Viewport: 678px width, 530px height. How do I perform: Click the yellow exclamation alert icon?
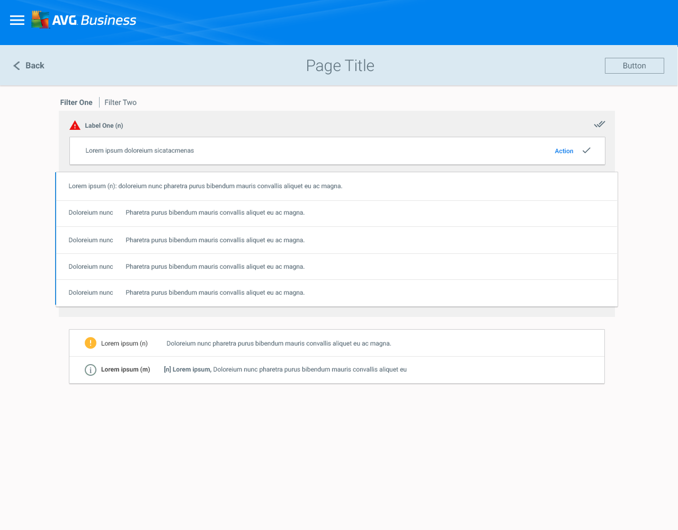tap(91, 343)
